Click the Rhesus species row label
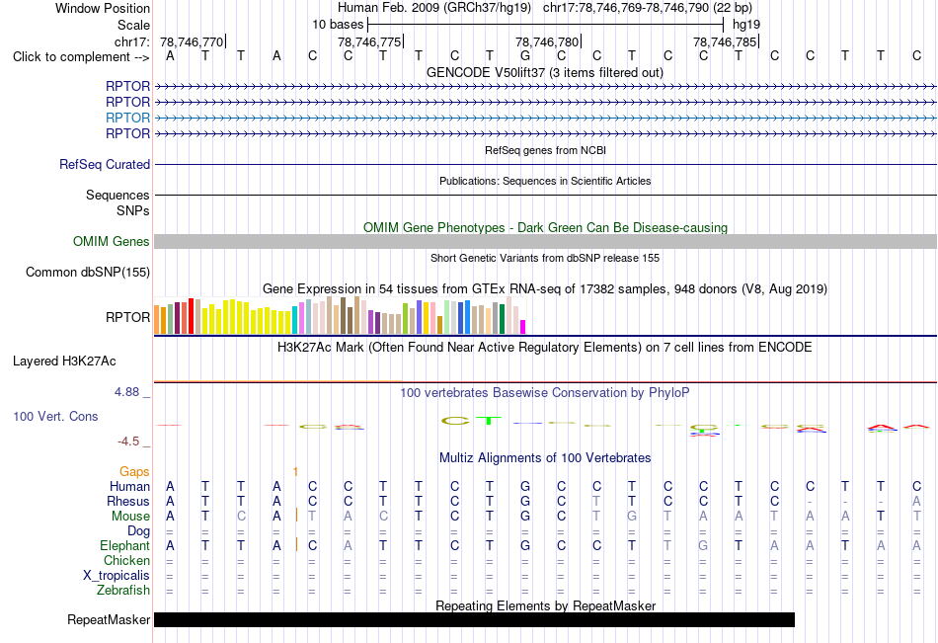This screenshot has height=643, width=938. [x=128, y=501]
